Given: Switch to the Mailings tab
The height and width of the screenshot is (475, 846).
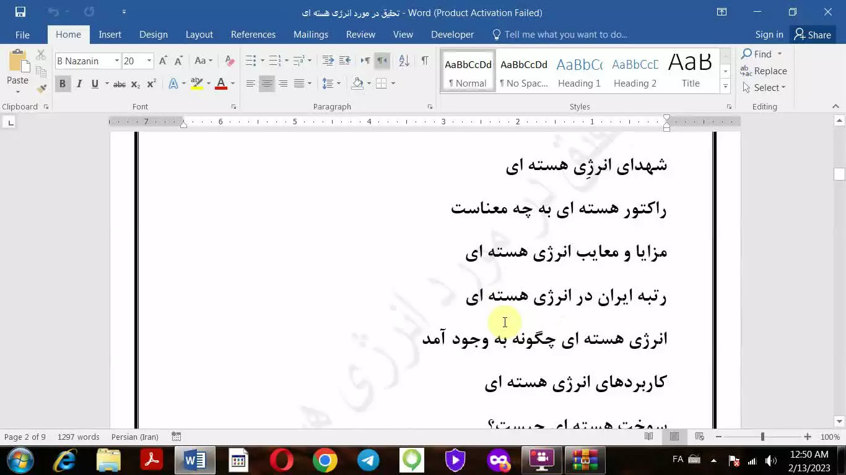Looking at the screenshot, I should coord(311,35).
